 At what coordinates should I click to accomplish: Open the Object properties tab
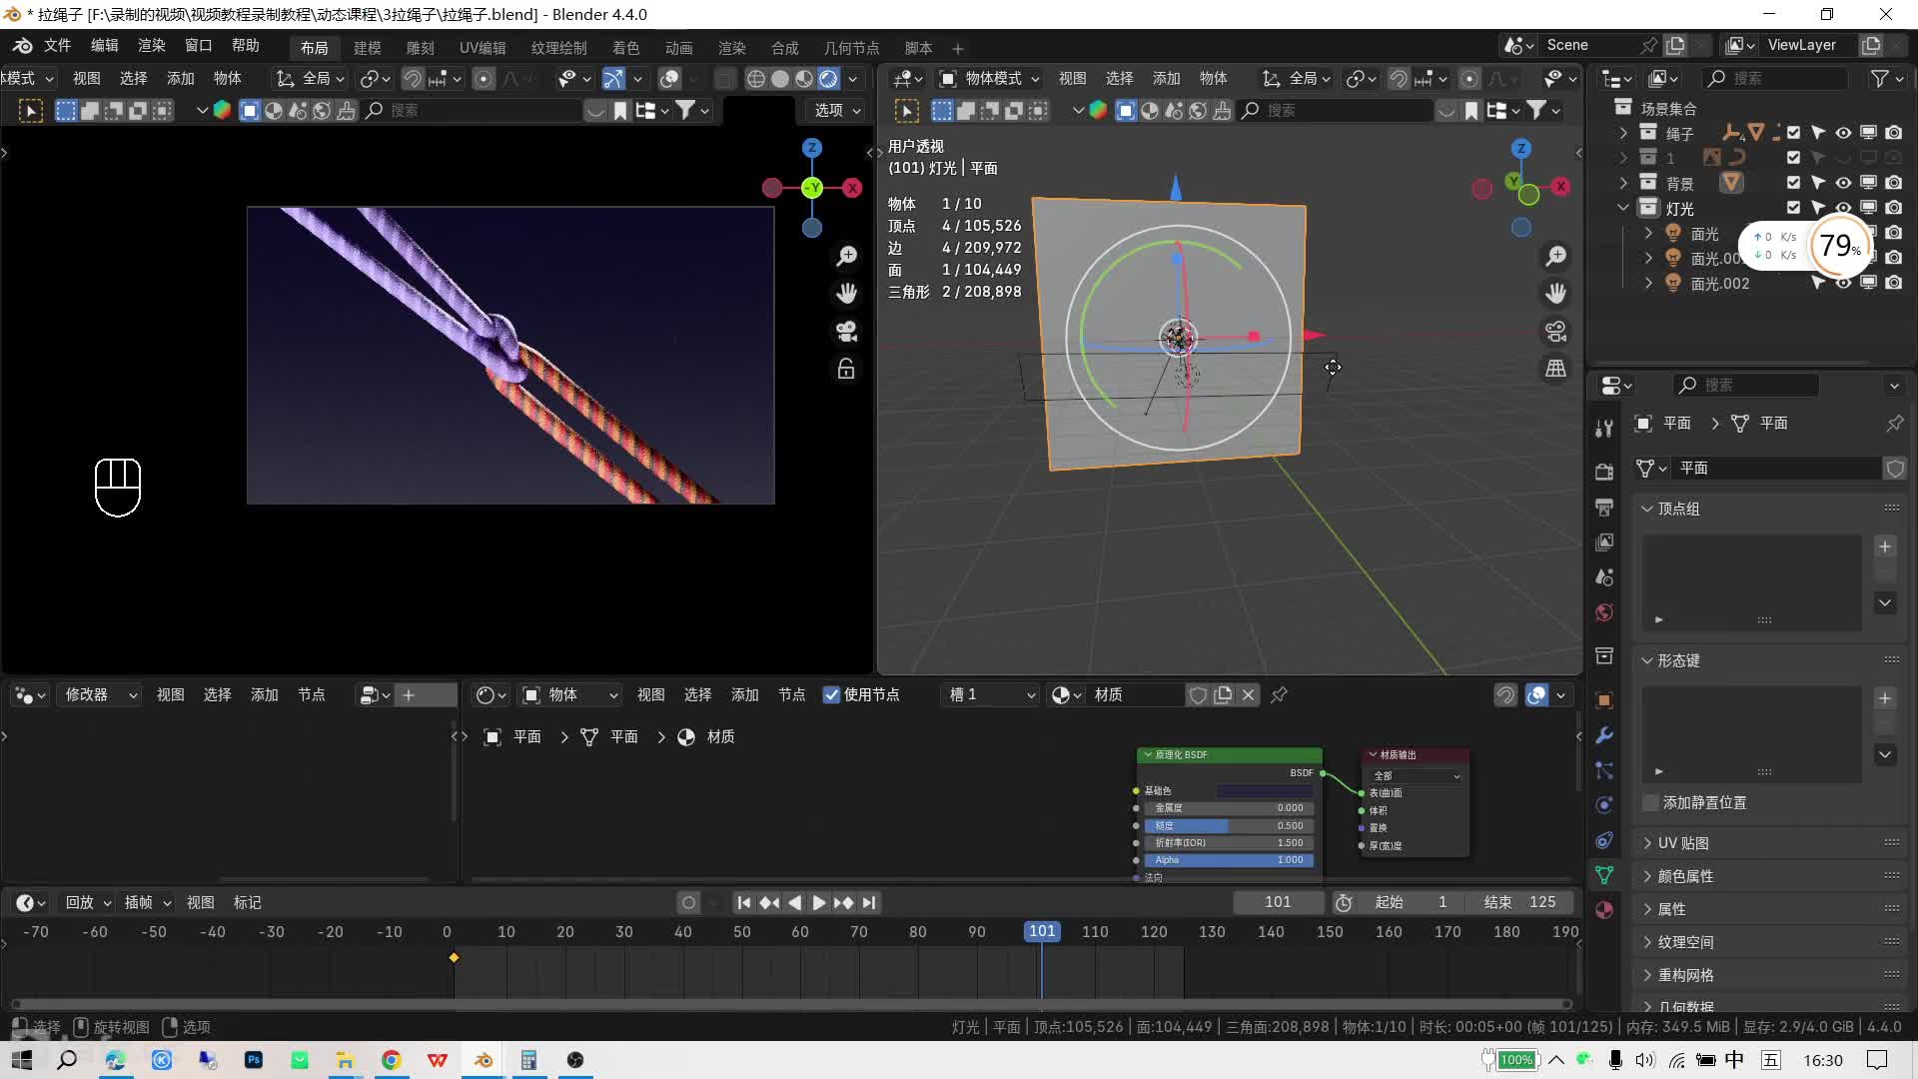(x=1604, y=700)
